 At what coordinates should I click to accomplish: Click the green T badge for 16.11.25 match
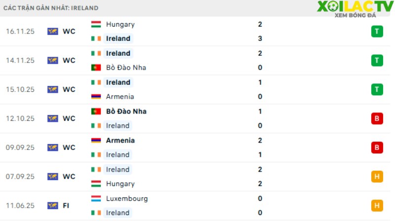click(377, 32)
